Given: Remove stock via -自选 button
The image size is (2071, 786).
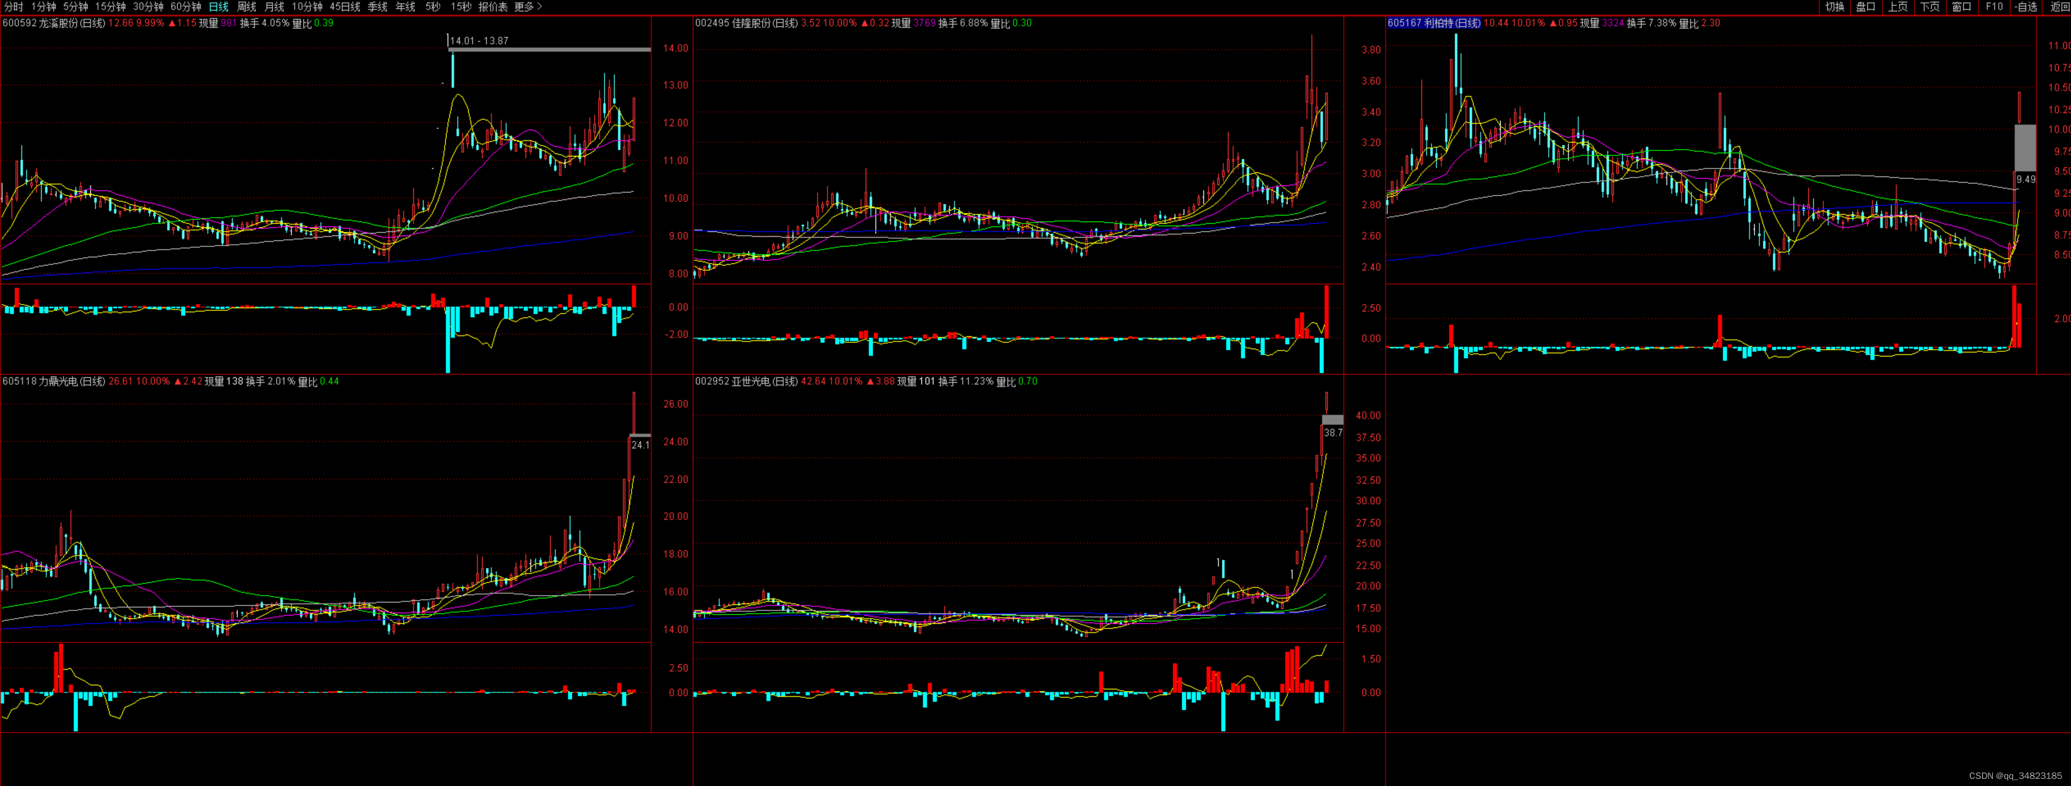Looking at the screenshot, I should click(2027, 7).
